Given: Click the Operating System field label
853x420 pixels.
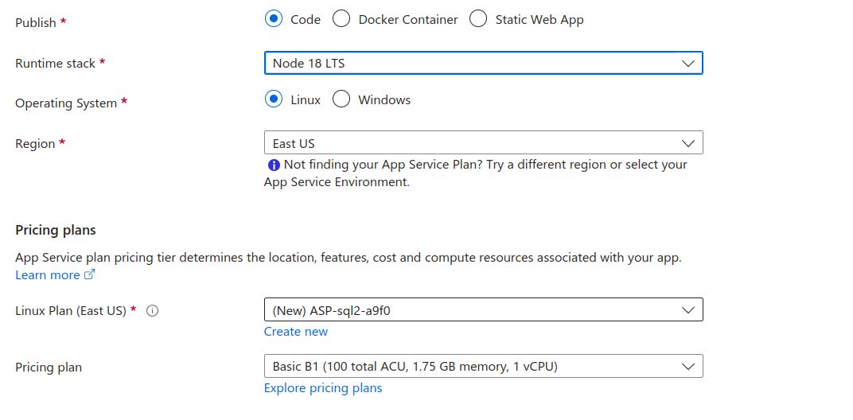Looking at the screenshot, I should (66, 103).
